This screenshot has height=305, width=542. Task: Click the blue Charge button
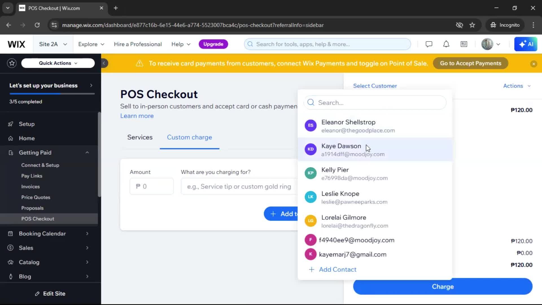click(x=443, y=287)
